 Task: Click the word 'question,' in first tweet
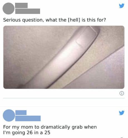pos(33,20)
